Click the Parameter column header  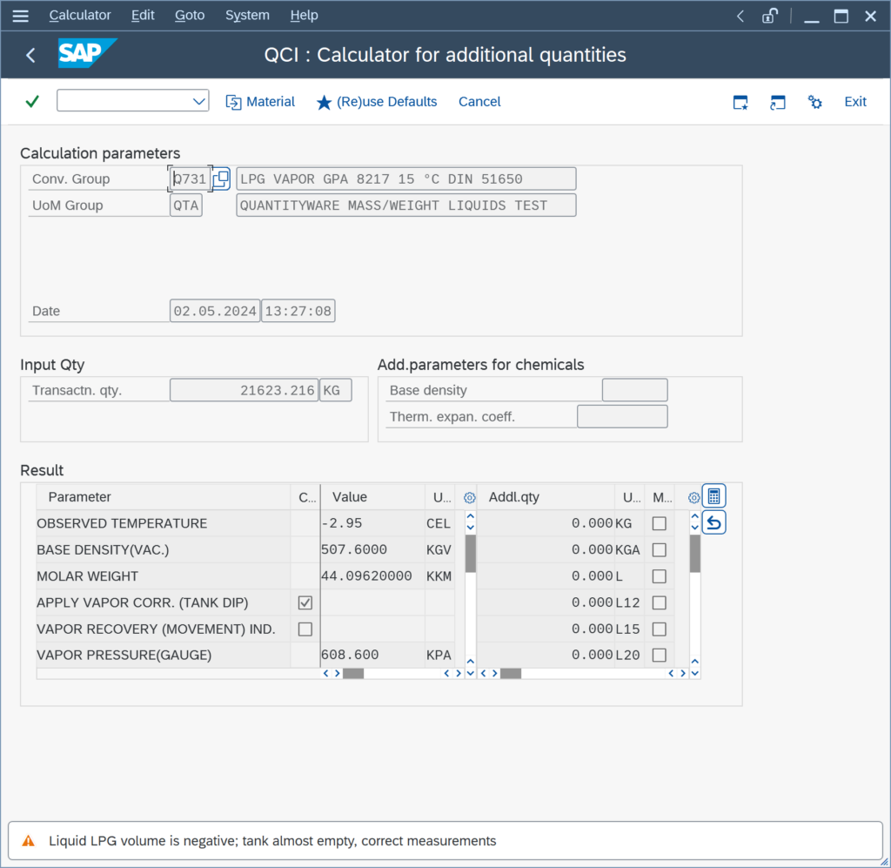pyautogui.click(x=164, y=497)
